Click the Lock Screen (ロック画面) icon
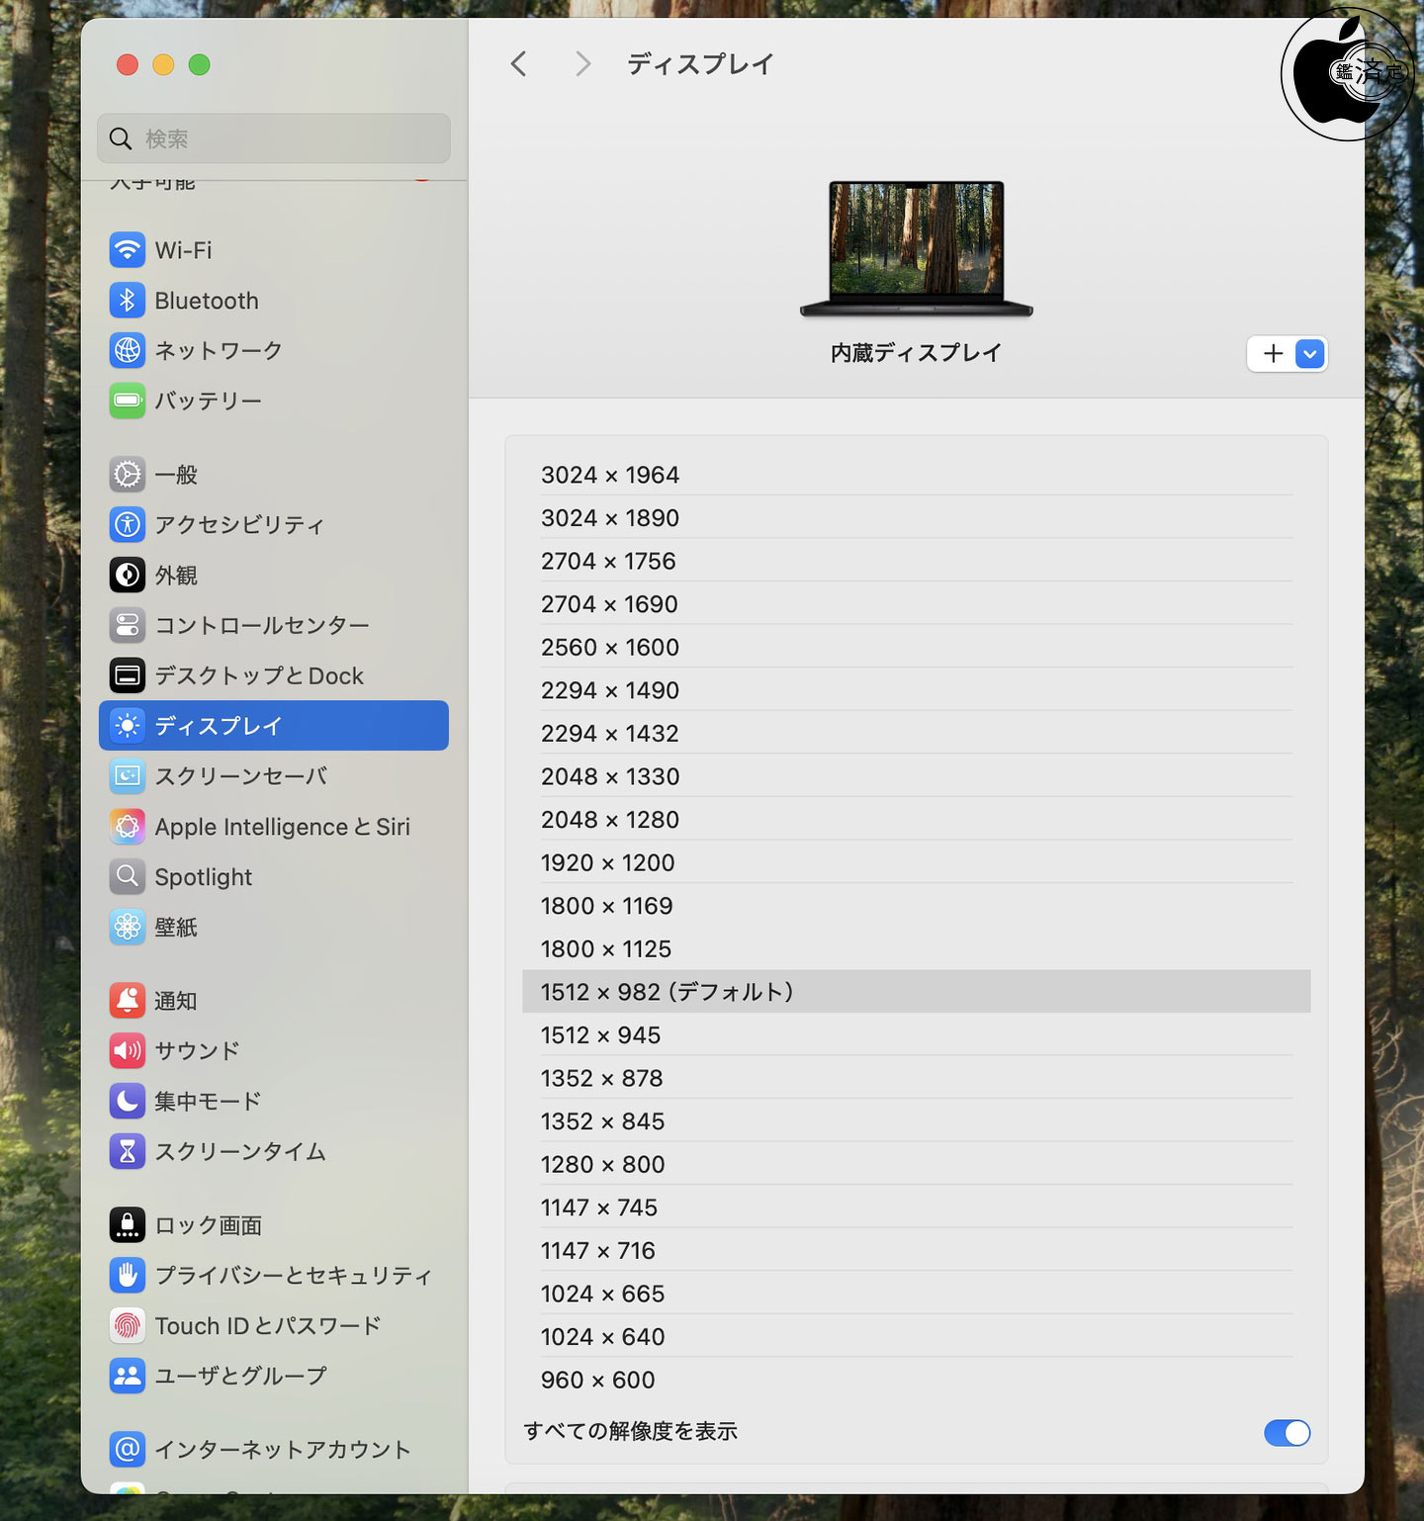Viewport: 1424px width, 1521px height. coord(128,1225)
